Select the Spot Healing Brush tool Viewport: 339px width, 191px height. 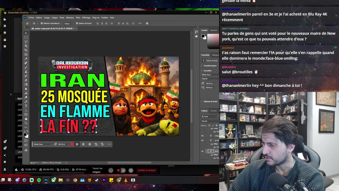coord(26,63)
